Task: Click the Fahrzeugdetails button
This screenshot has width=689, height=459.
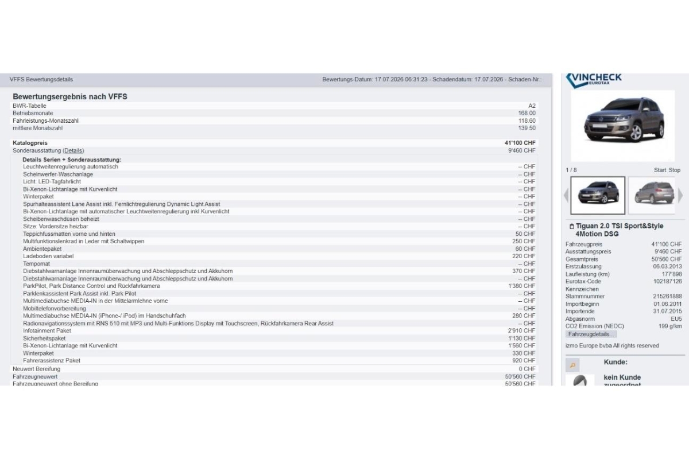Action: 591,334
